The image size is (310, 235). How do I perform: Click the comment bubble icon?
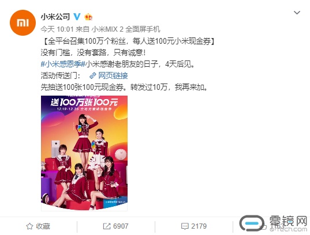tap(185, 226)
